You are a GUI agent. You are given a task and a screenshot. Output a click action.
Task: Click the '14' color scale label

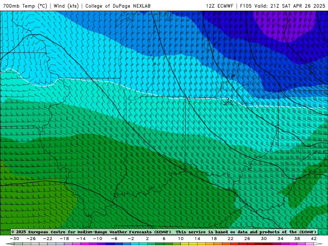197,239
